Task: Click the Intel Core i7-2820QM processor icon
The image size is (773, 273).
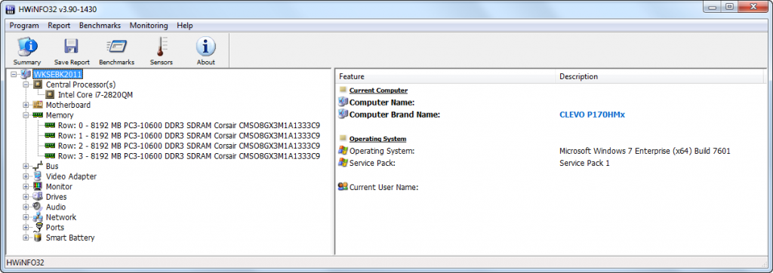Action: 50,94
